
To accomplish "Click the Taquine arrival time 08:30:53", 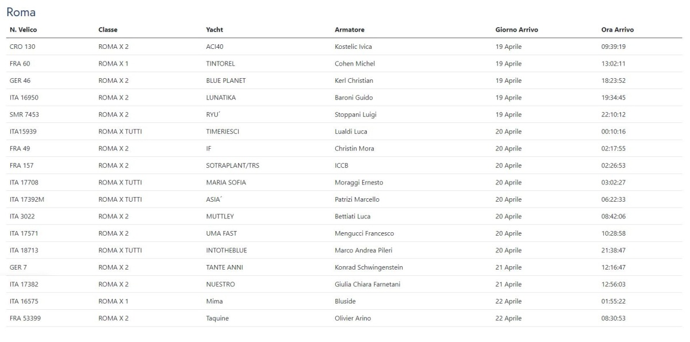I will pyautogui.click(x=614, y=318).
